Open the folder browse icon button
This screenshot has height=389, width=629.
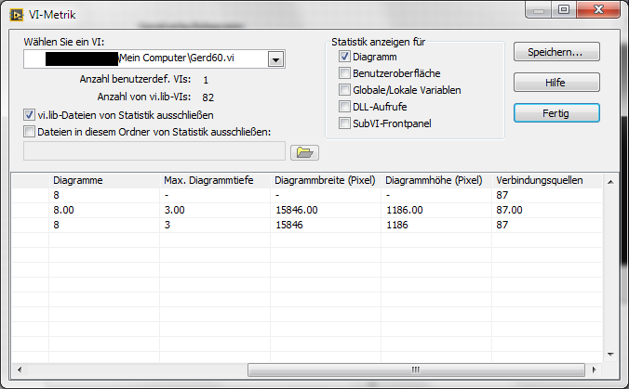coord(304,152)
